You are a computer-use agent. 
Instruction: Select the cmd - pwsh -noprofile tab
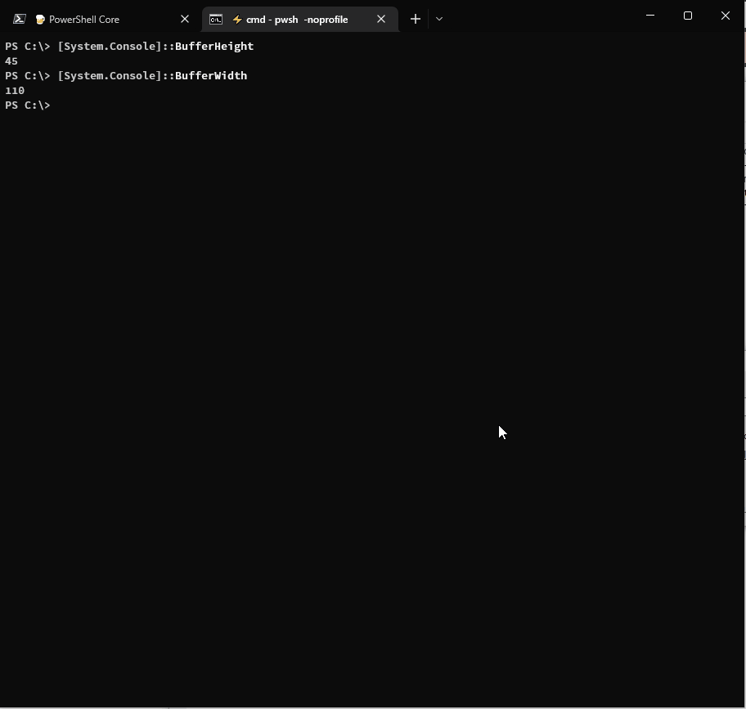pyautogui.click(x=294, y=19)
